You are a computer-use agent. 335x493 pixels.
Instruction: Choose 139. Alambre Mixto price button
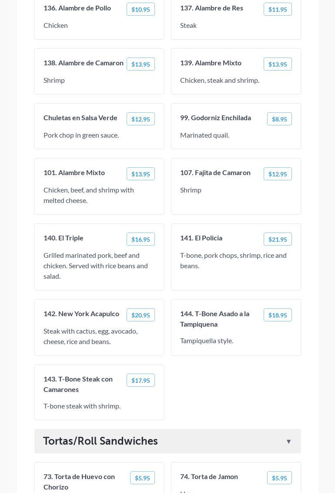[x=278, y=64]
